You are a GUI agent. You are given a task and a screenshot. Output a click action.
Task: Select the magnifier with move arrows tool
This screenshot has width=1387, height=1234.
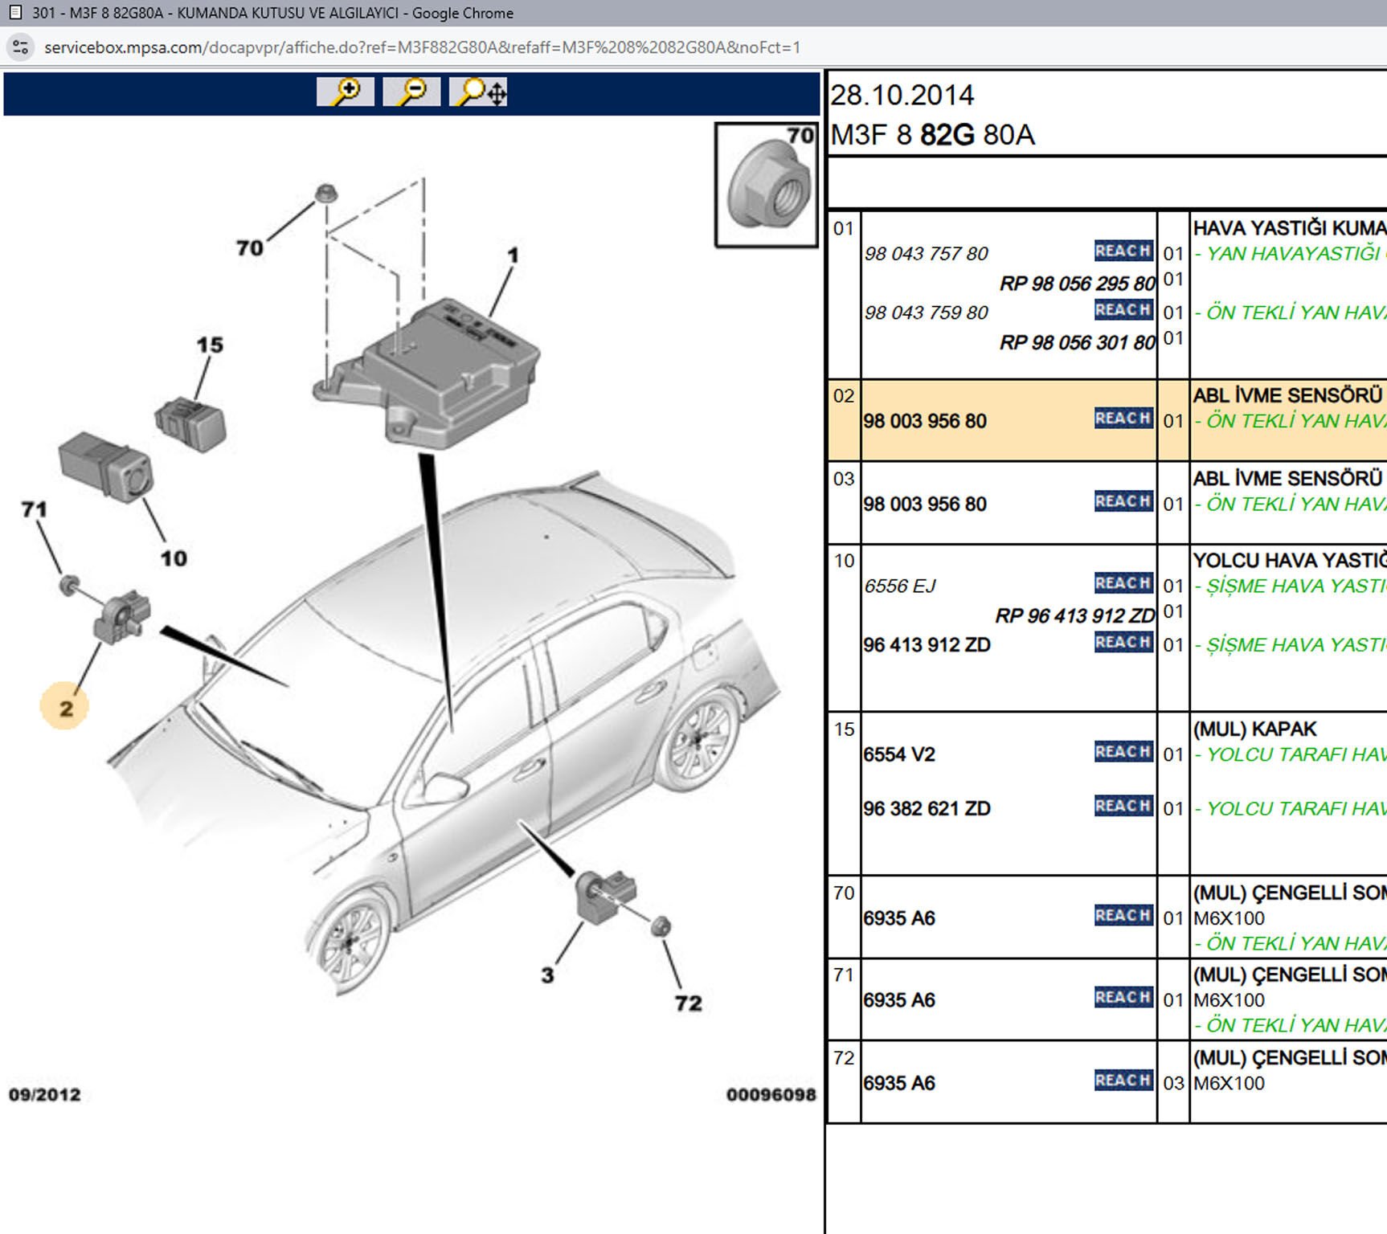click(x=478, y=92)
